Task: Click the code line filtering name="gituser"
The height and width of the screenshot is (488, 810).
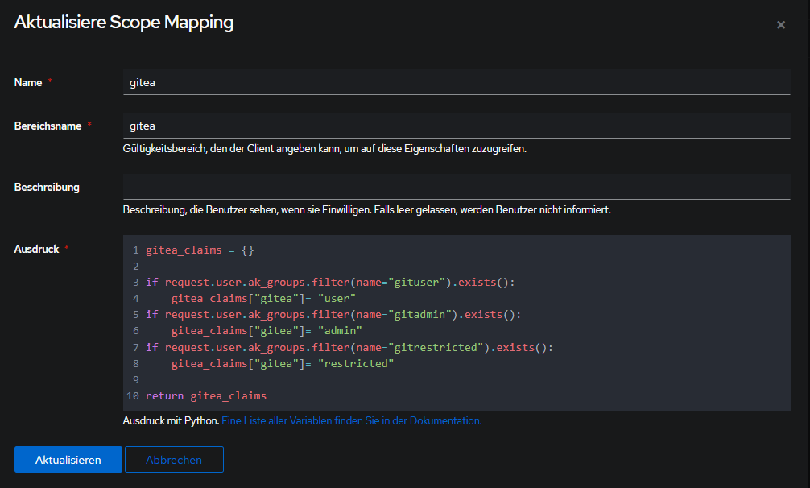Action: pos(329,283)
